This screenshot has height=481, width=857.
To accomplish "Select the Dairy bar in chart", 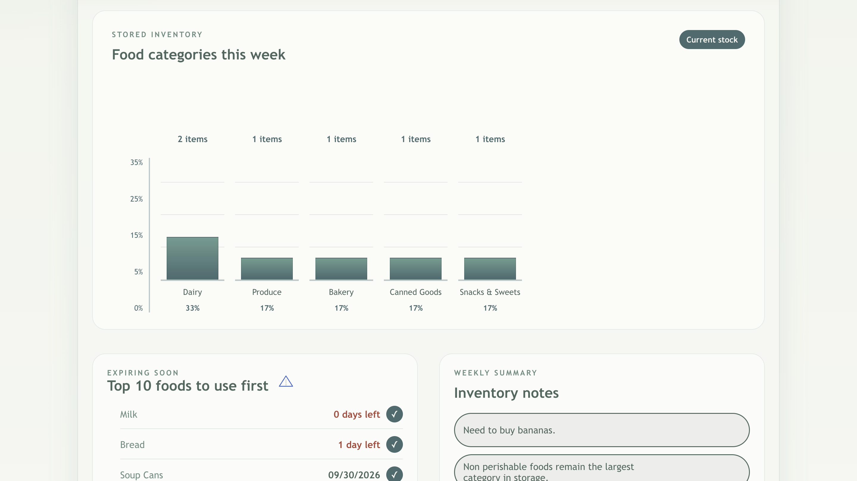I will pyautogui.click(x=192, y=258).
